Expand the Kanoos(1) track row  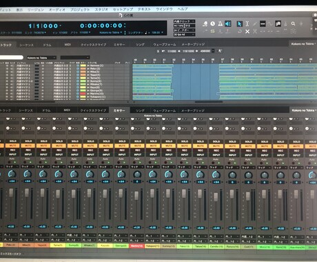point(88,65)
